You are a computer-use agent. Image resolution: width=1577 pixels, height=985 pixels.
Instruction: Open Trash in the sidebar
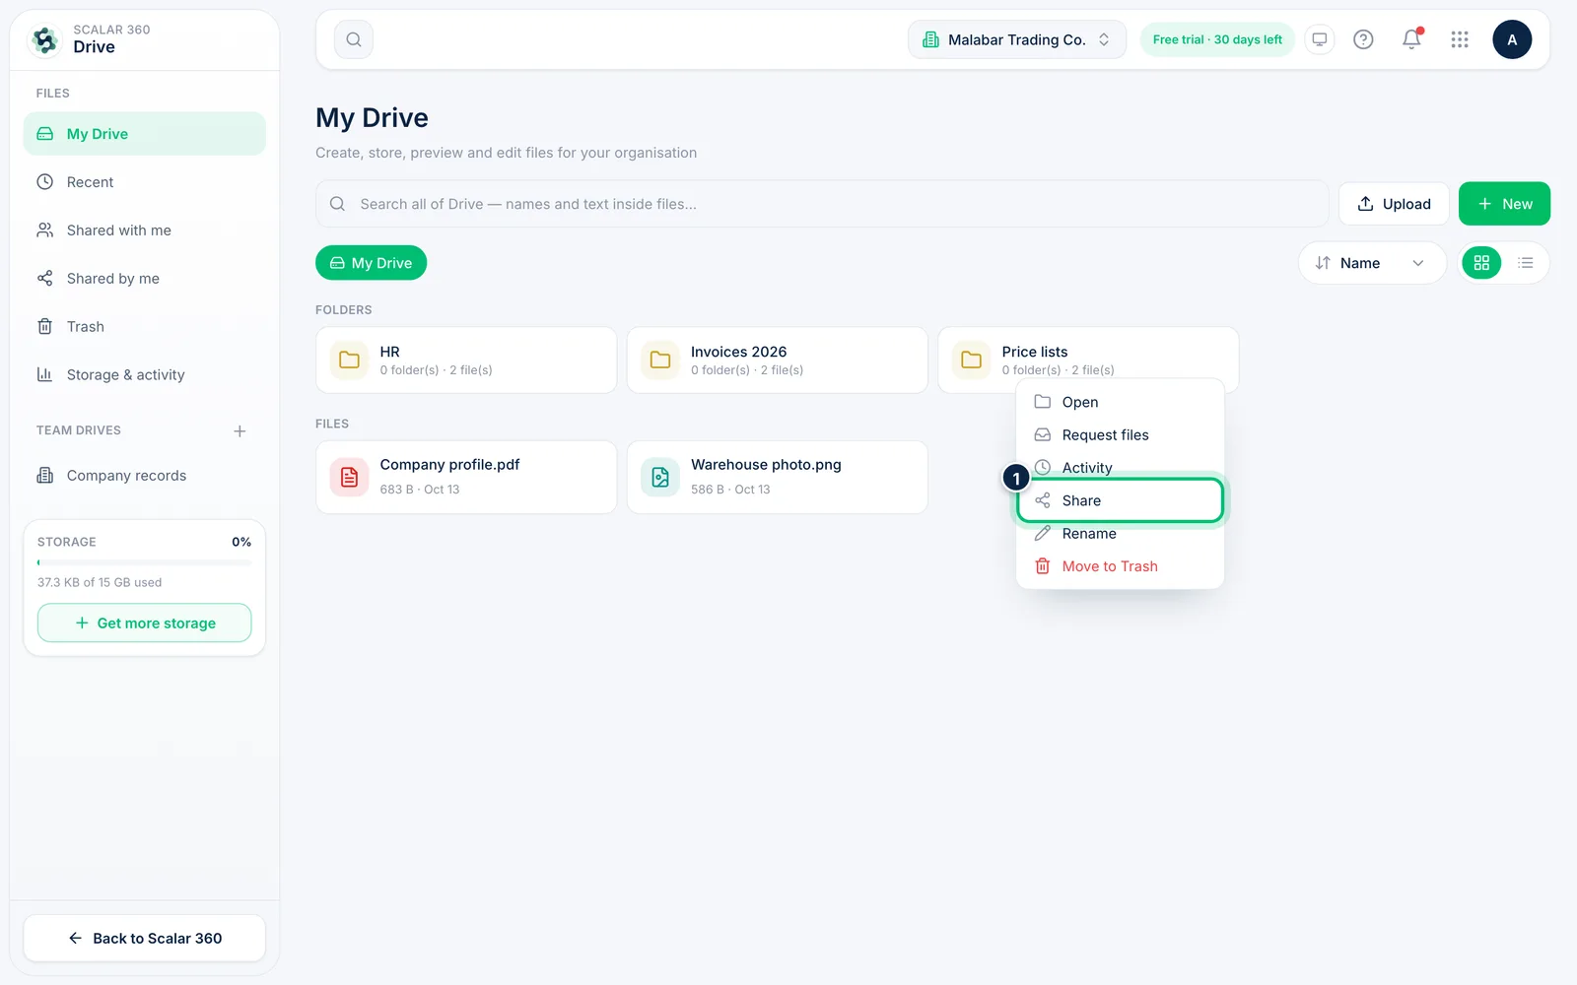coord(144,327)
